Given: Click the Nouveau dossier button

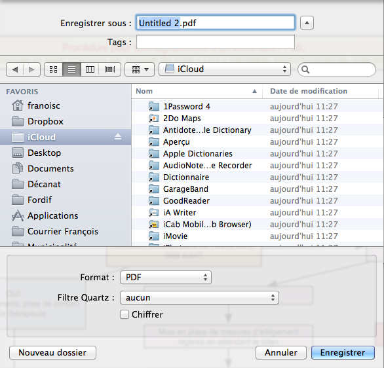Looking at the screenshot, I should click(52, 352).
